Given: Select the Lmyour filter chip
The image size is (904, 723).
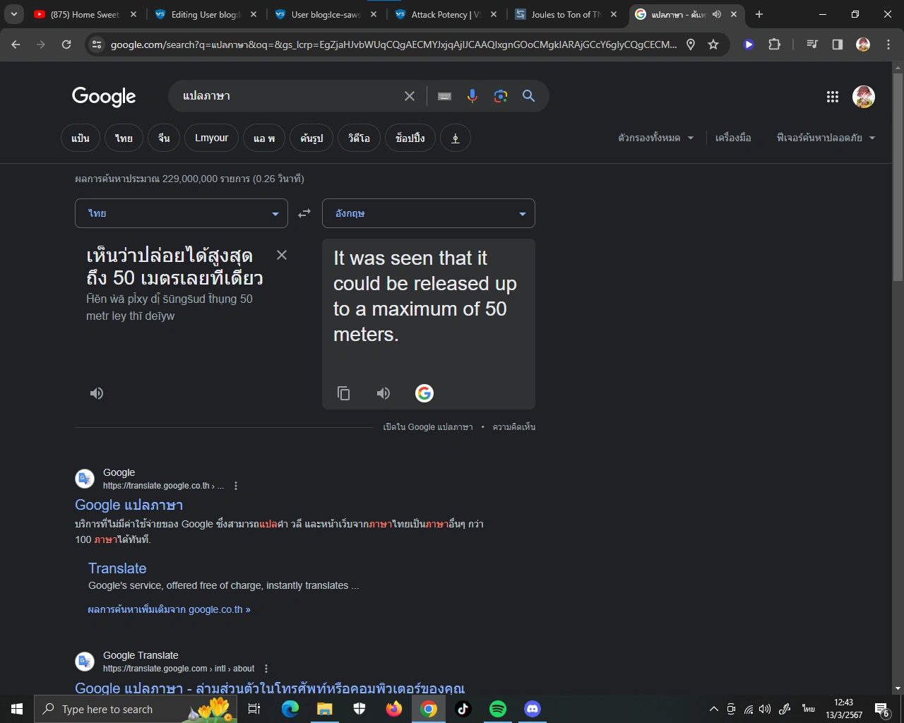Looking at the screenshot, I should [211, 138].
